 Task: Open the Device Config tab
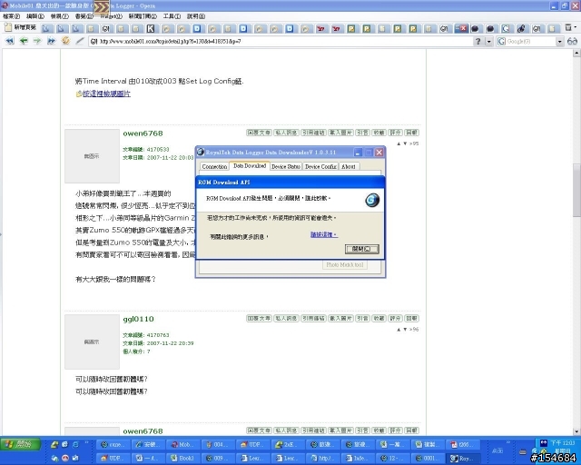(320, 166)
